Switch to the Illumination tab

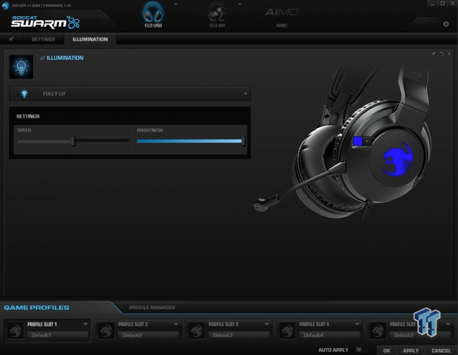pyautogui.click(x=90, y=39)
